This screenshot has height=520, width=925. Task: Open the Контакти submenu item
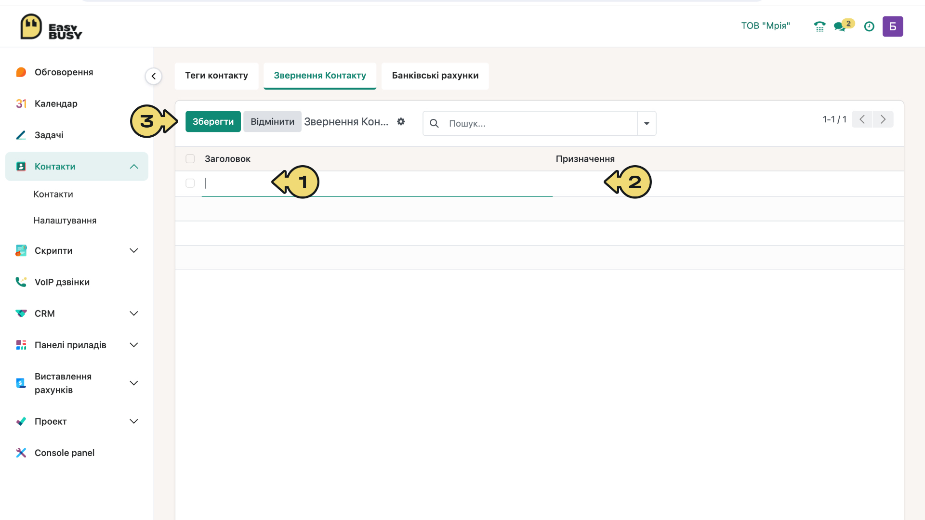(x=53, y=195)
